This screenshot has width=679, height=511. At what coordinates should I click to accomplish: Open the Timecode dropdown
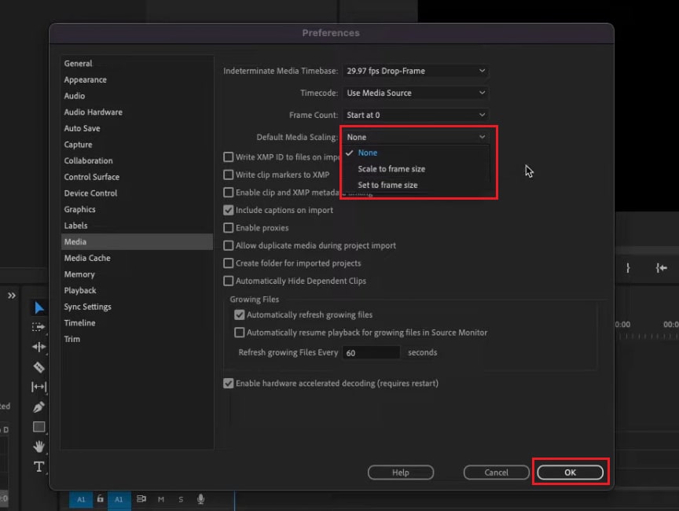coord(416,93)
